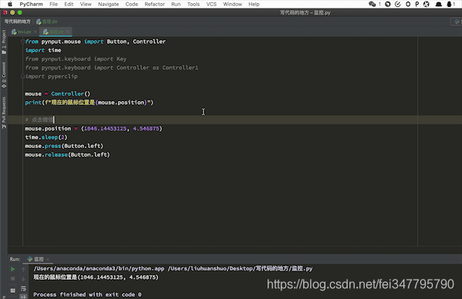This screenshot has height=299, width=462.
Task: Click the QQ penguin icon in menu bar
Action: [449, 4]
